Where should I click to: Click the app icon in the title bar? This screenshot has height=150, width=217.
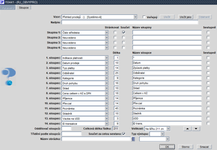point(2,2)
